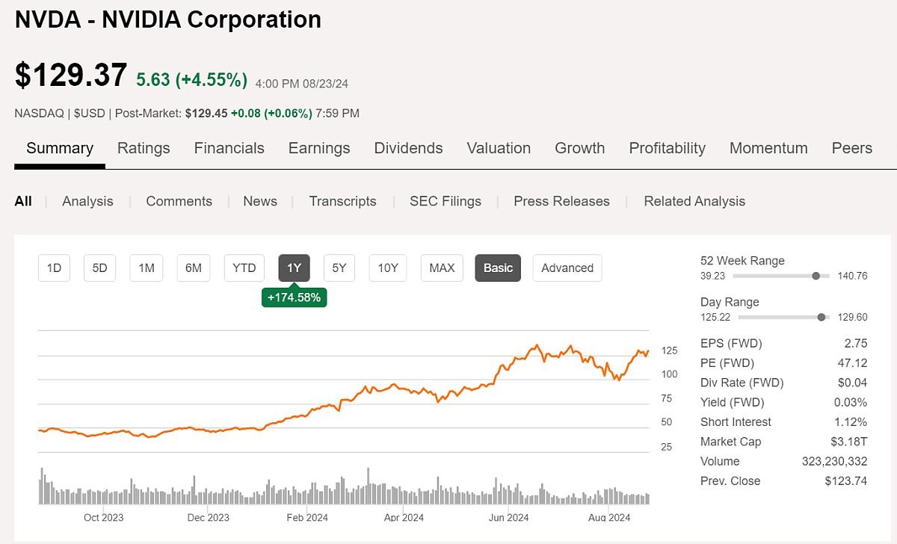
Task: Click the 52 Week Range slider marker
Action: point(816,276)
